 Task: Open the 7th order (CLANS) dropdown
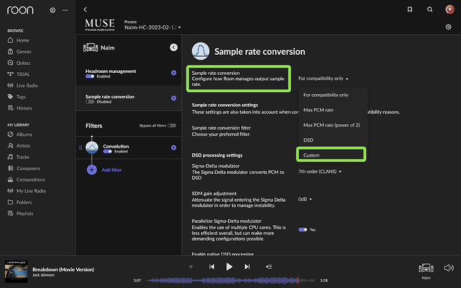click(320, 172)
